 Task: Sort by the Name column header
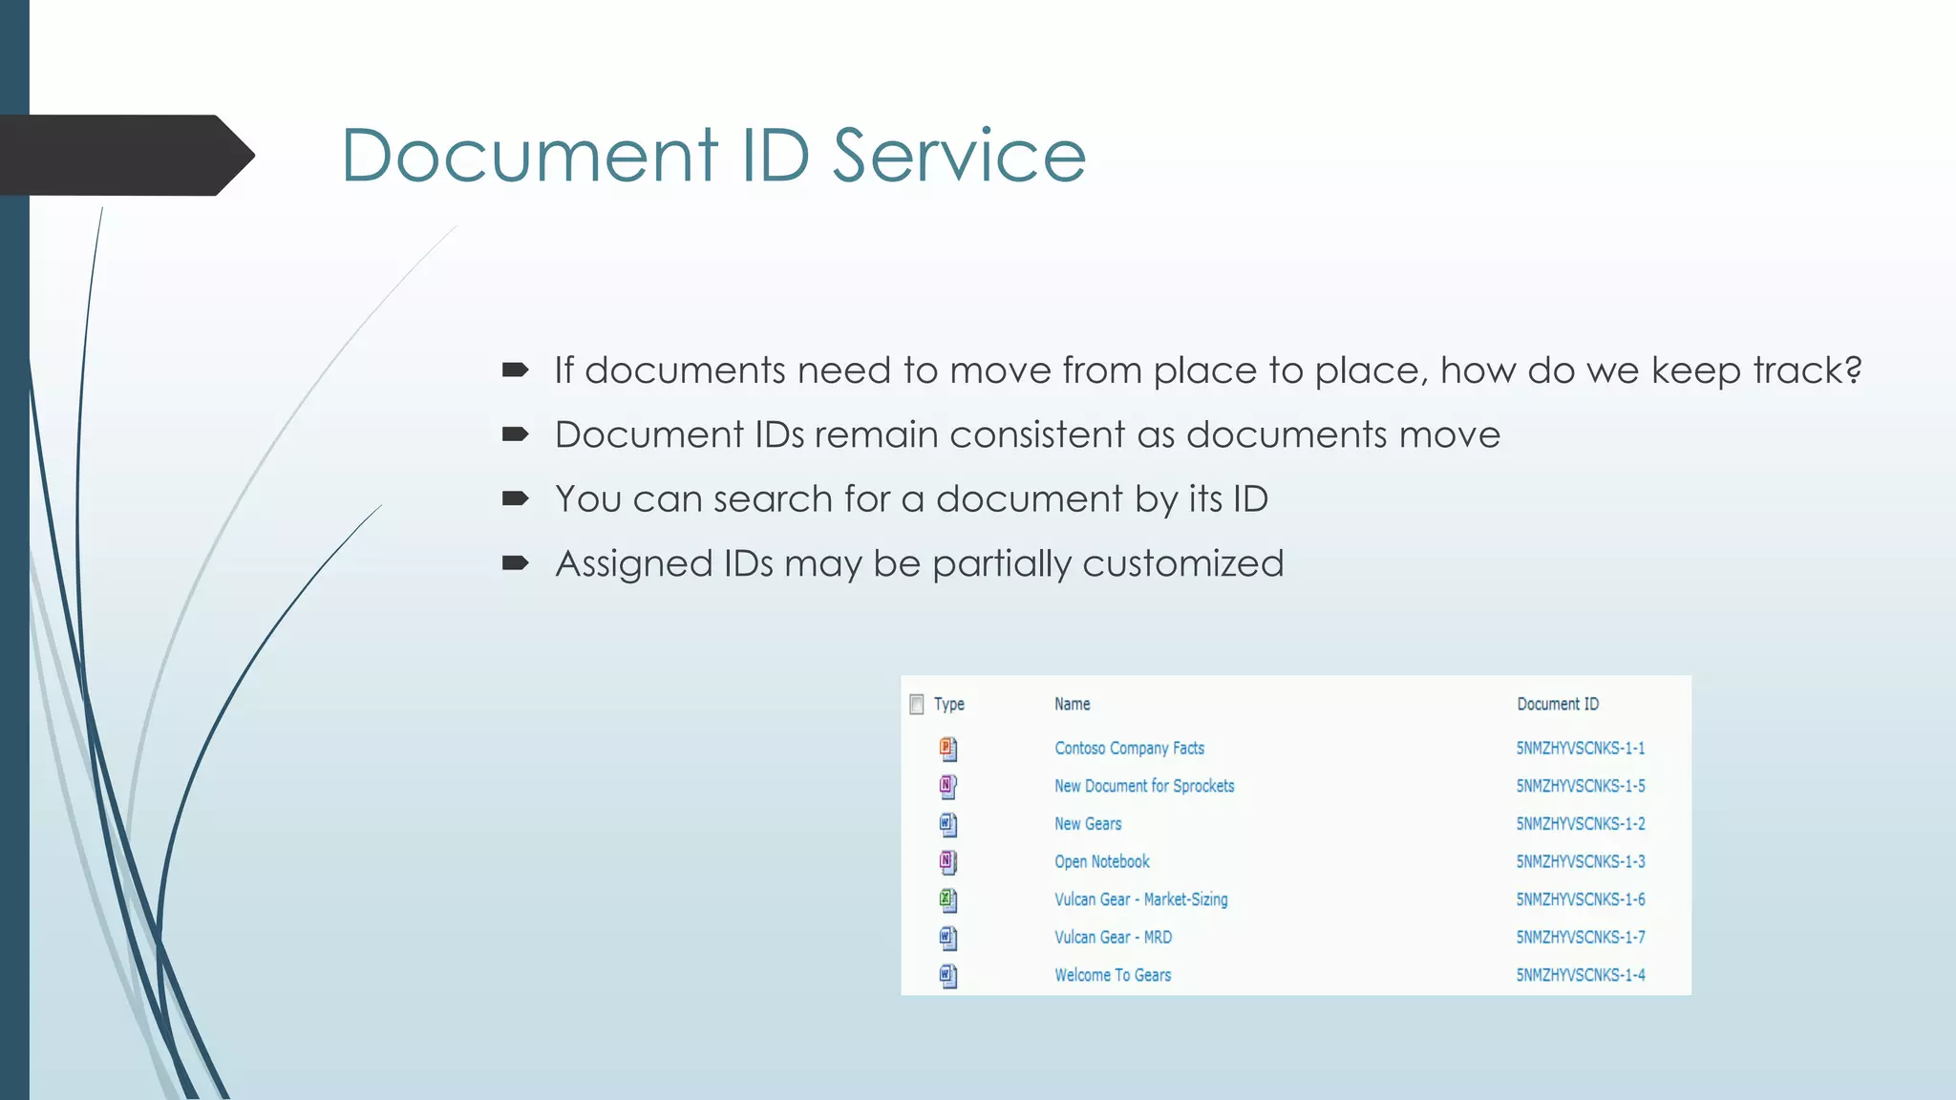pos(1072,704)
